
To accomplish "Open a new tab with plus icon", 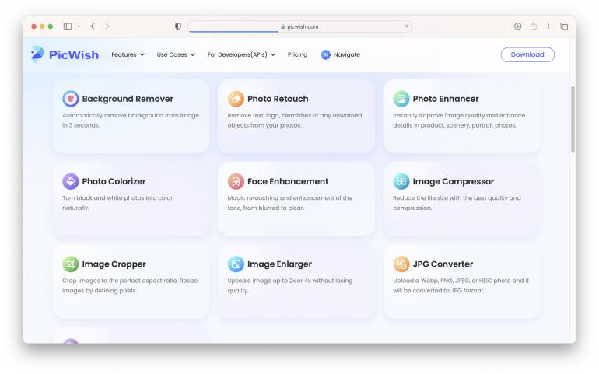I will [x=548, y=26].
